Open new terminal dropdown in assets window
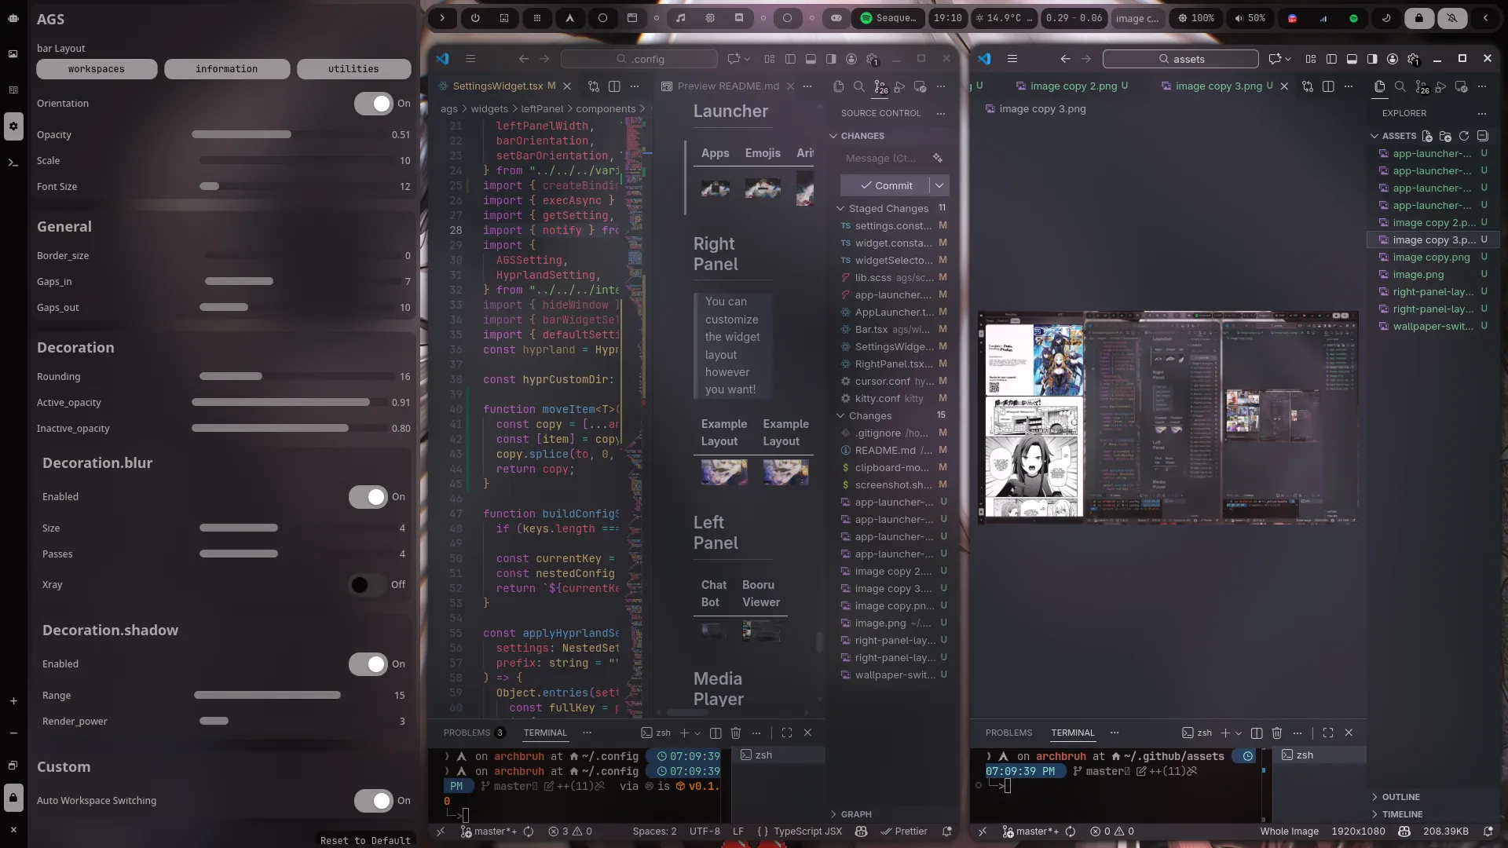 1239,733
